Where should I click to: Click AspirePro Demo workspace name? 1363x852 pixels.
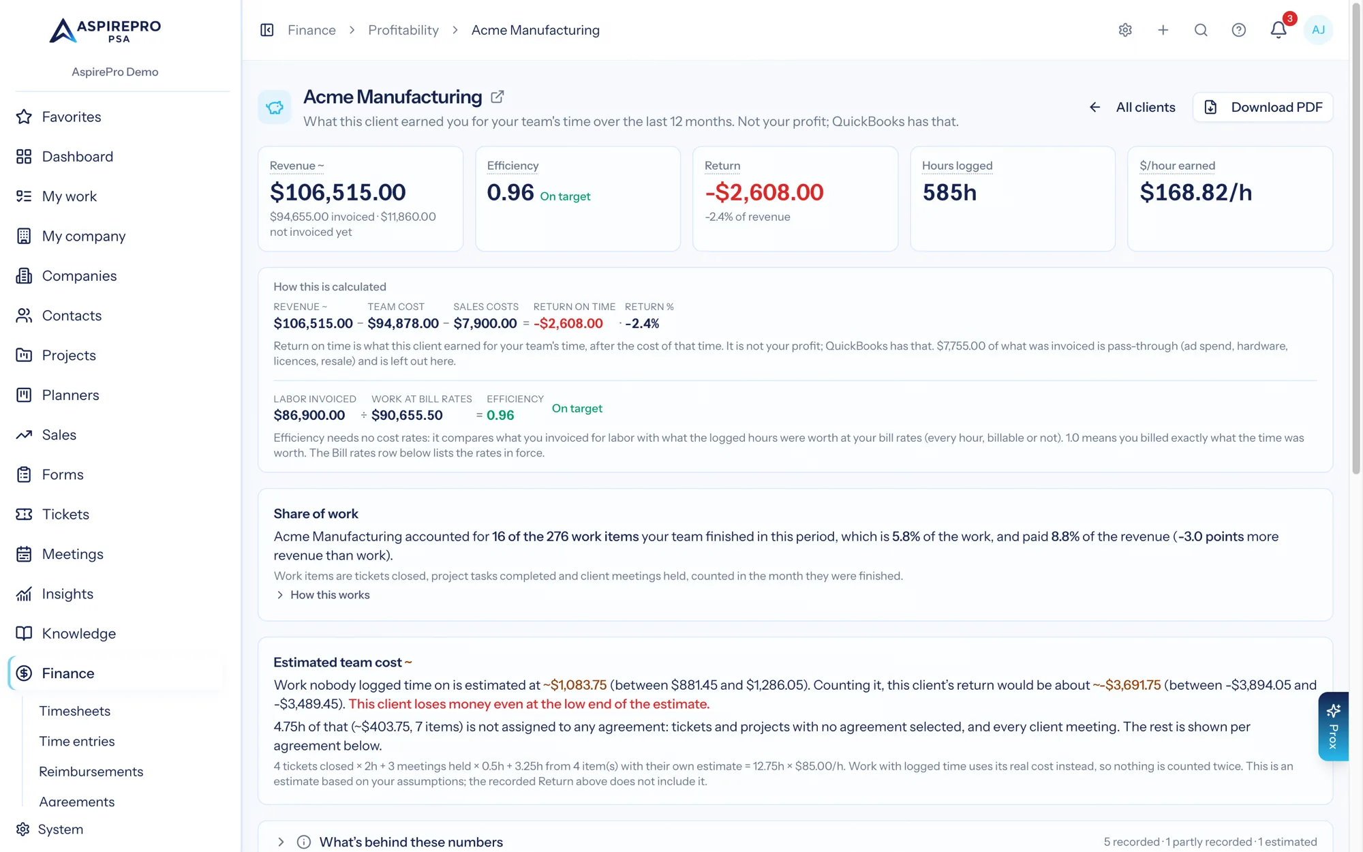(115, 72)
